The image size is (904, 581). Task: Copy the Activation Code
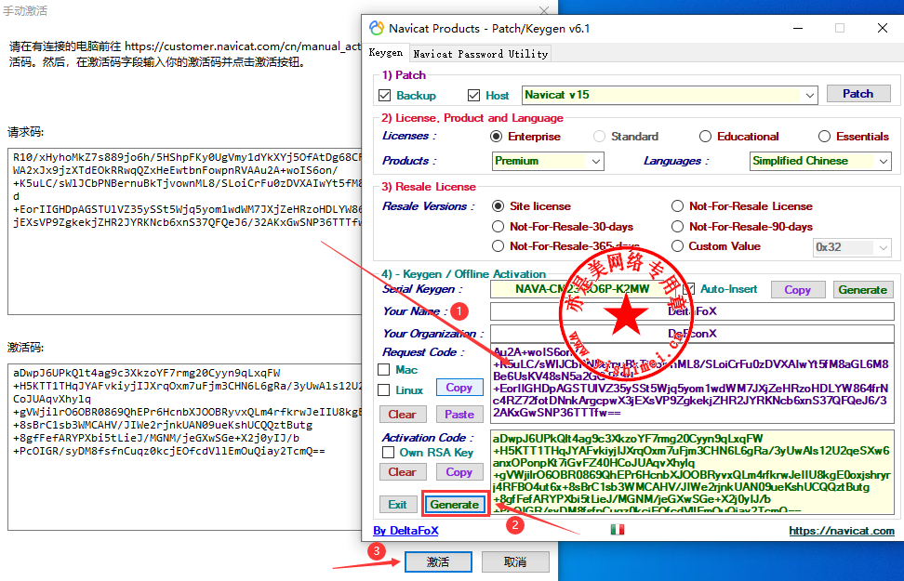click(x=459, y=472)
